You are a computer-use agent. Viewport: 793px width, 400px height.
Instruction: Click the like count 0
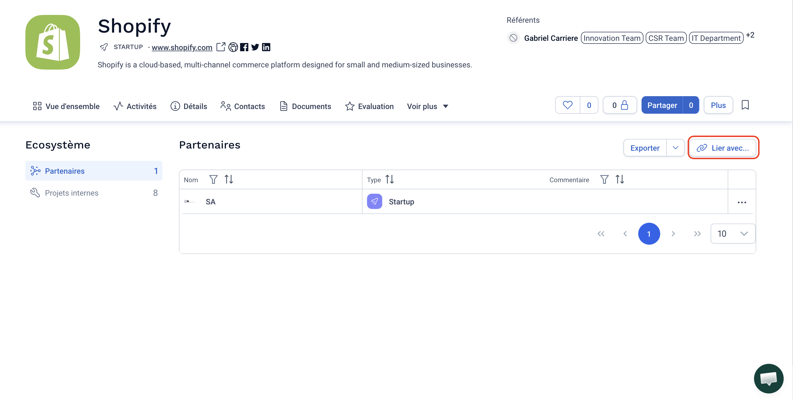589,105
